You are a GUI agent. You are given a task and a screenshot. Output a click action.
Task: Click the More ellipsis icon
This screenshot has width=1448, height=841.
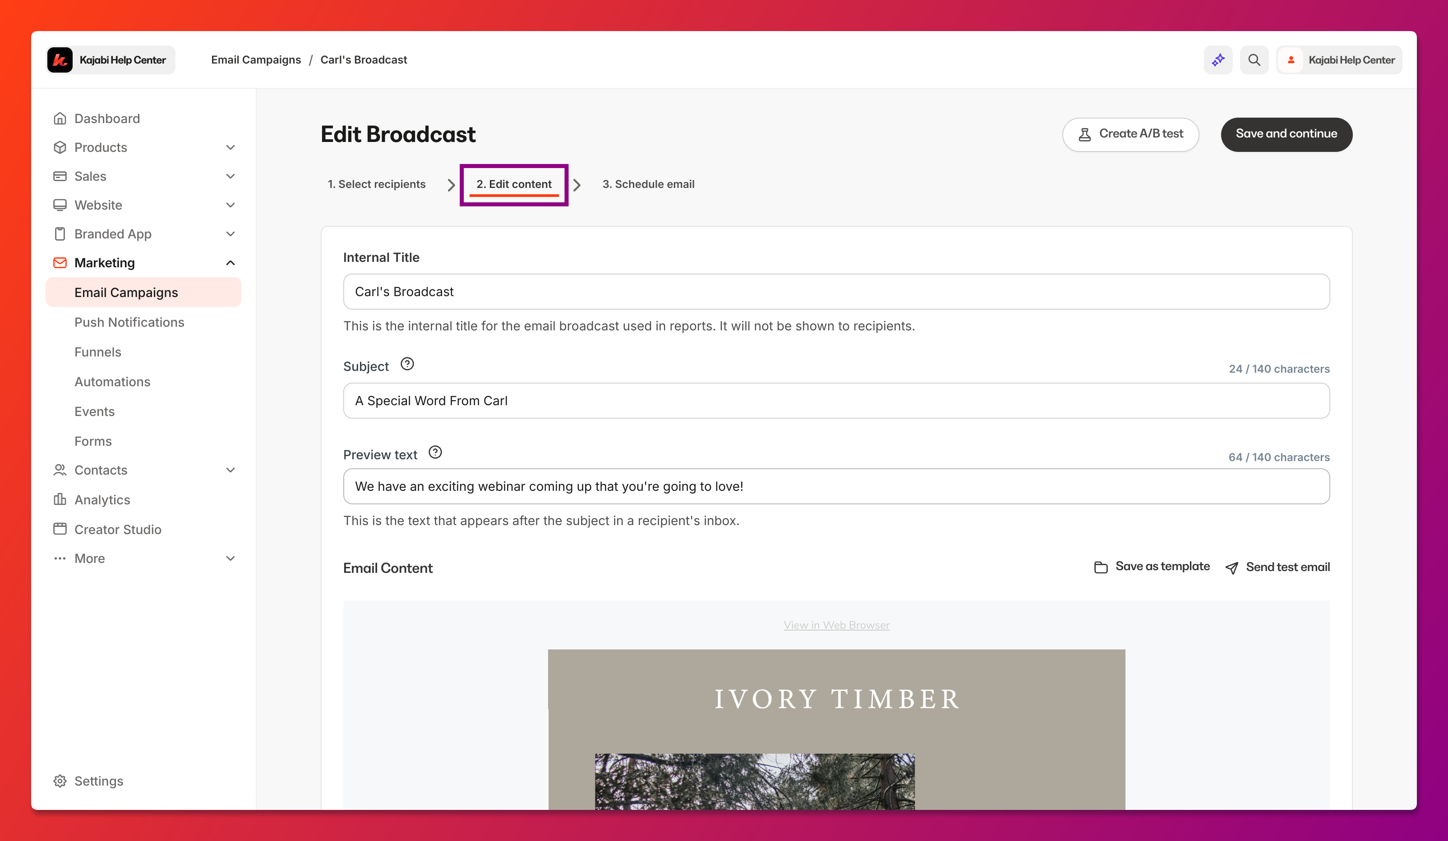click(60, 558)
